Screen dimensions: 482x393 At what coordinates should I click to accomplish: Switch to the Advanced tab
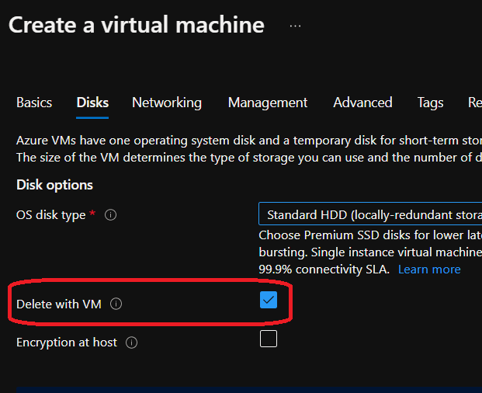click(362, 103)
